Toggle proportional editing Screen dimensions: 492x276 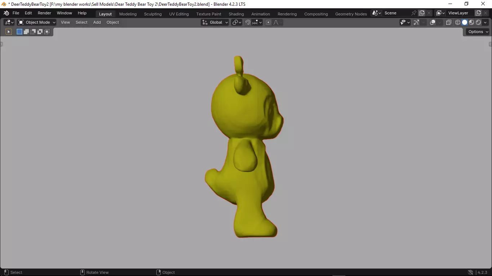coord(268,22)
